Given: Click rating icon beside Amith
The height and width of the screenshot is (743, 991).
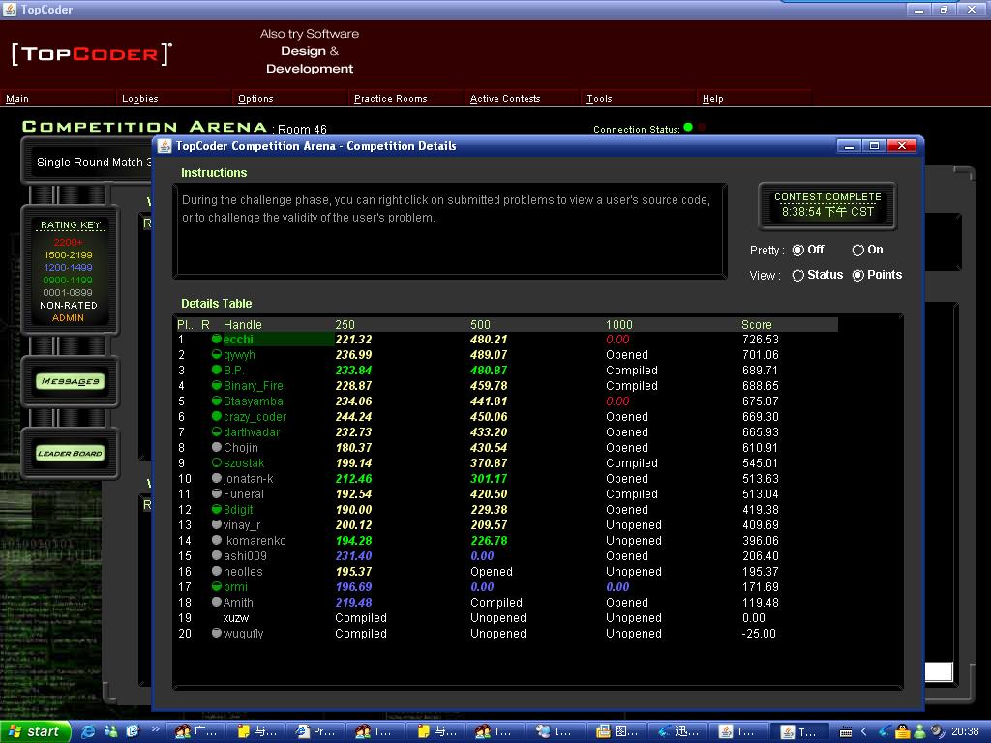Looking at the screenshot, I should pos(216,602).
